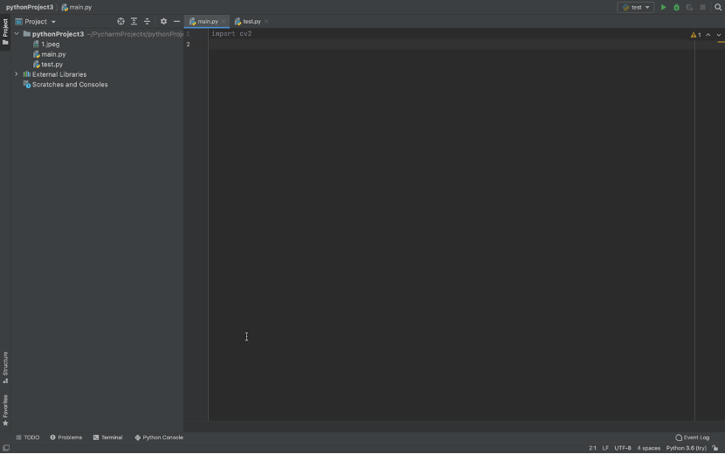
Task: Click the 2:1 line-column indicator
Action: (x=592, y=448)
